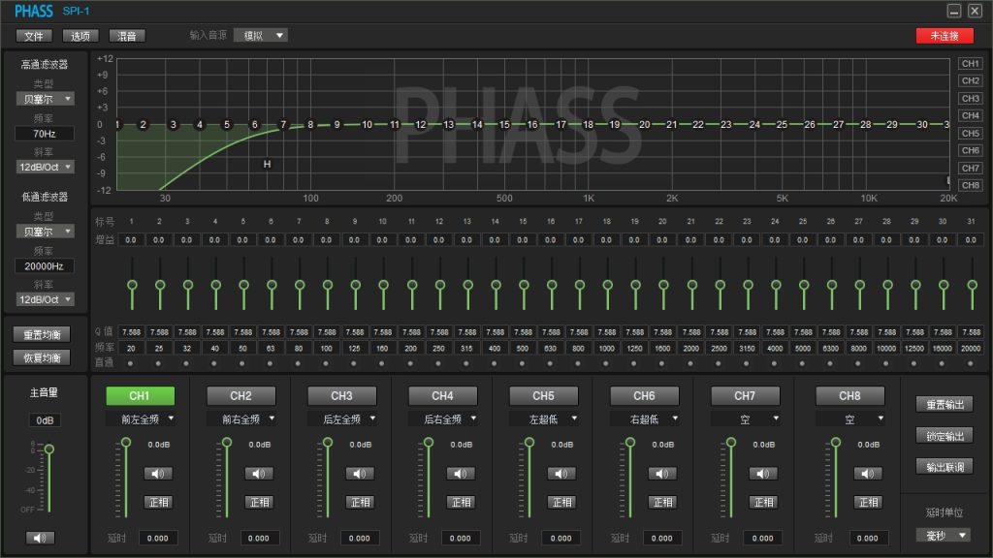This screenshot has width=993, height=558.
Task: Click the master volume slider handle
Action: tap(48, 449)
